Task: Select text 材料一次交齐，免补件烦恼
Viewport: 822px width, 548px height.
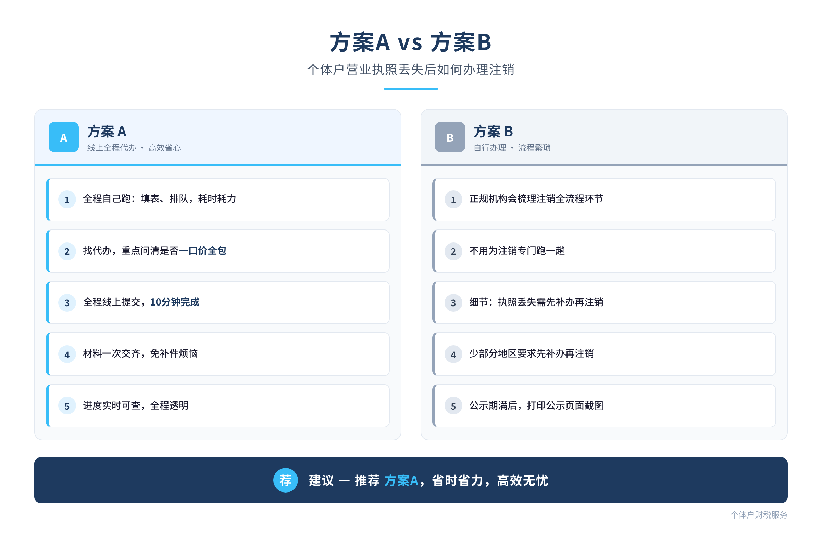Action: pos(140,354)
